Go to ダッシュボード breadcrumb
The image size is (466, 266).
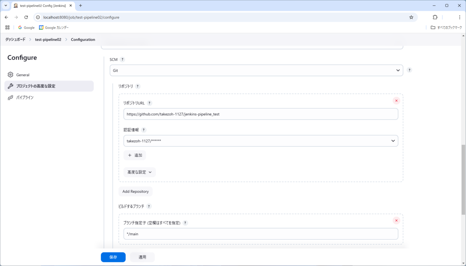tap(16, 39)
